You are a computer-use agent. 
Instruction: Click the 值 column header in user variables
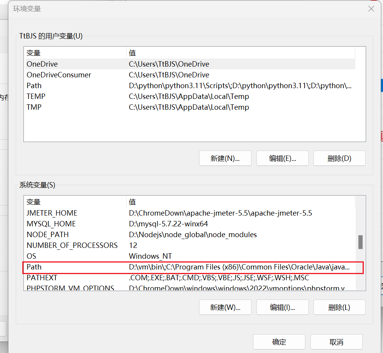point(241,53)
